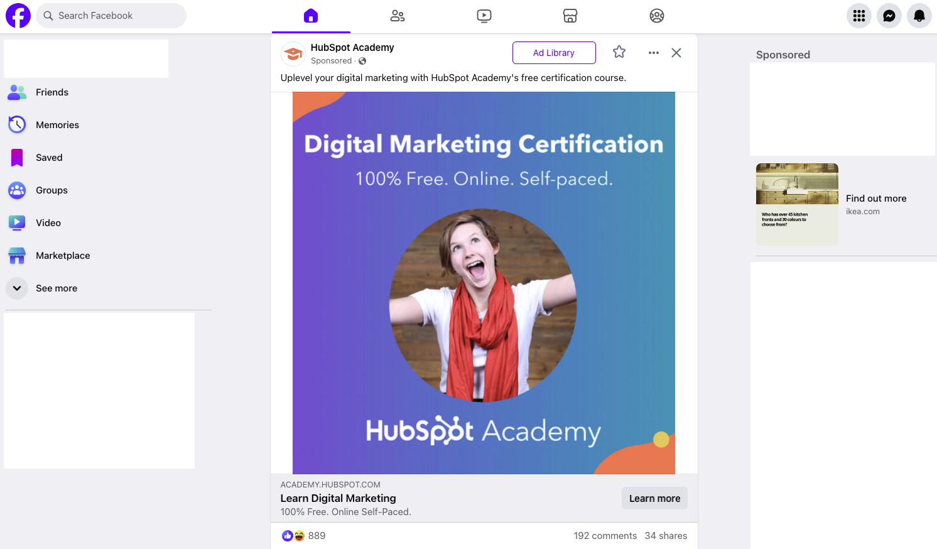This screenshot has height=549, width=937.
Task: Open the Marketplace tab in top navigation
Action: click(570, 16)
